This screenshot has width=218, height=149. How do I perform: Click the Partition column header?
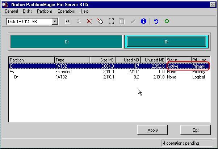[32, 60]
